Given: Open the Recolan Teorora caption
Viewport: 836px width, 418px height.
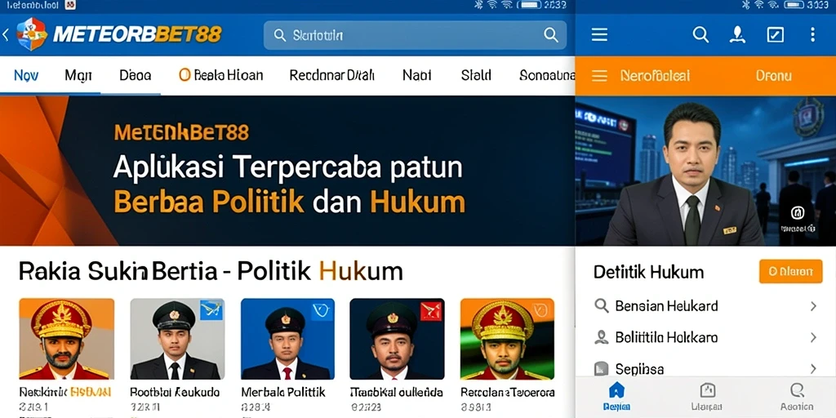Looking at the screenshot, I should (508, 393).
